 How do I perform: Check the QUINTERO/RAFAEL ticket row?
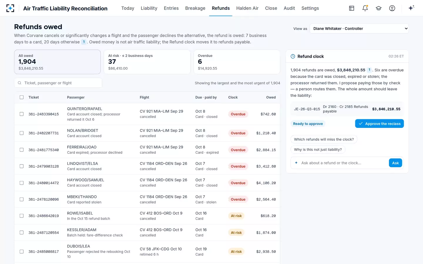click(x=22, y=114)
